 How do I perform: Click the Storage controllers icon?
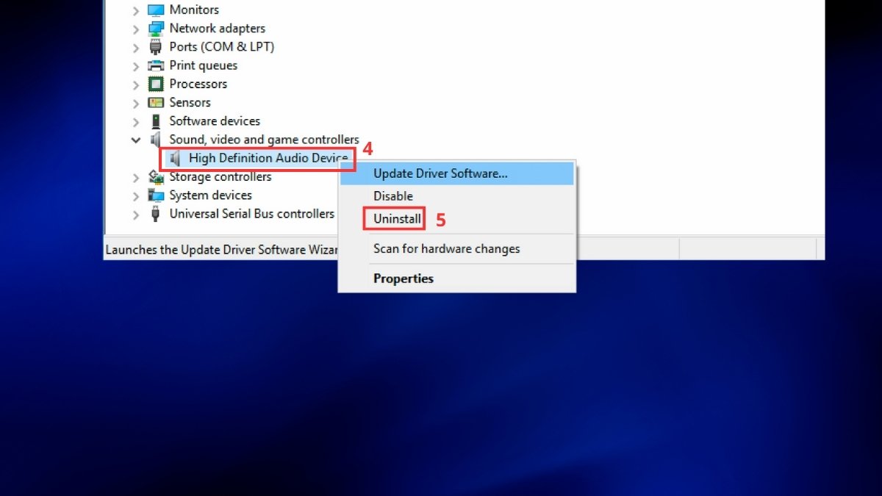[x=155, y=176]
